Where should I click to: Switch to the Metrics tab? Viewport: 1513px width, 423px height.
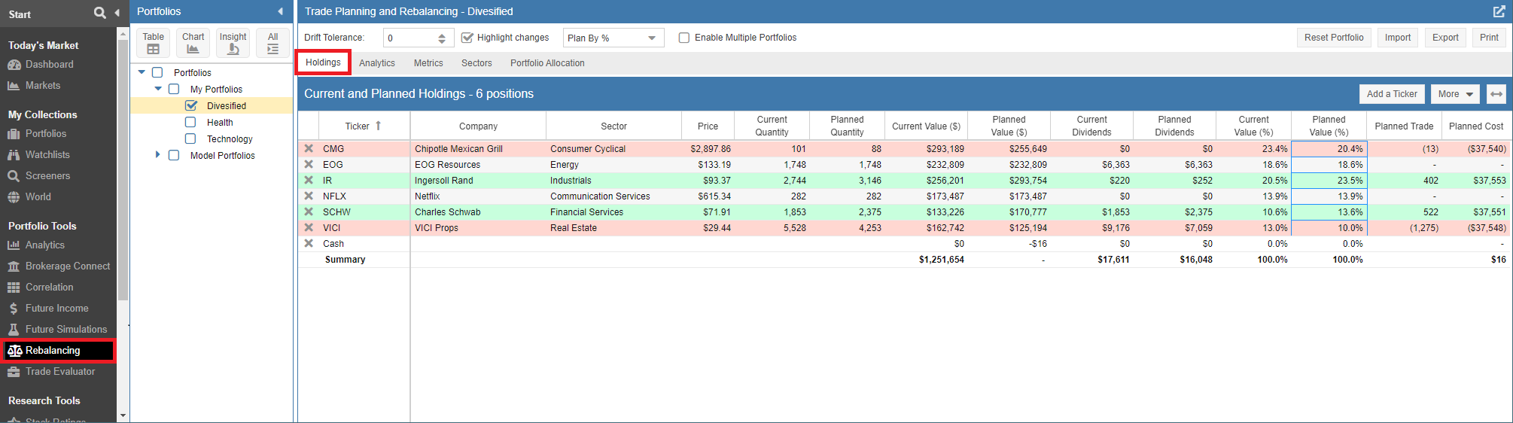pyautogui.click(x=428, y=63)
